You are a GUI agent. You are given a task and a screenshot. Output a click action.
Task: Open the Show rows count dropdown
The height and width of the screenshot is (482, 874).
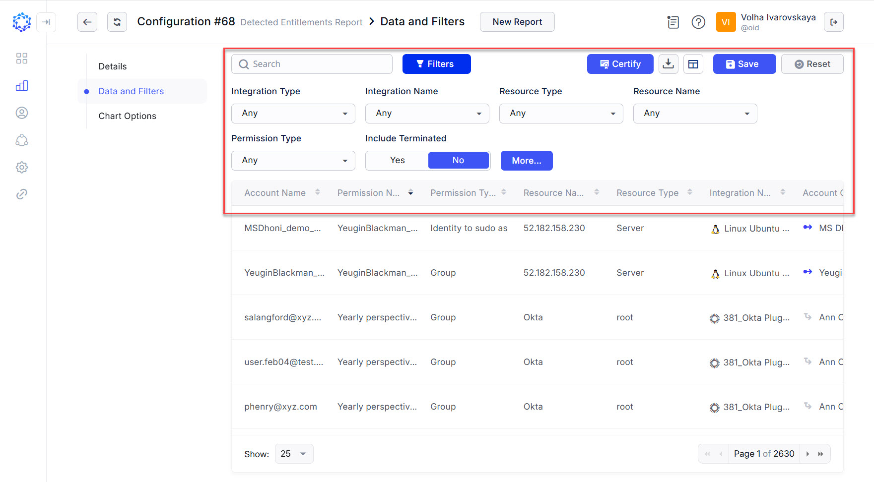[294, 453]
